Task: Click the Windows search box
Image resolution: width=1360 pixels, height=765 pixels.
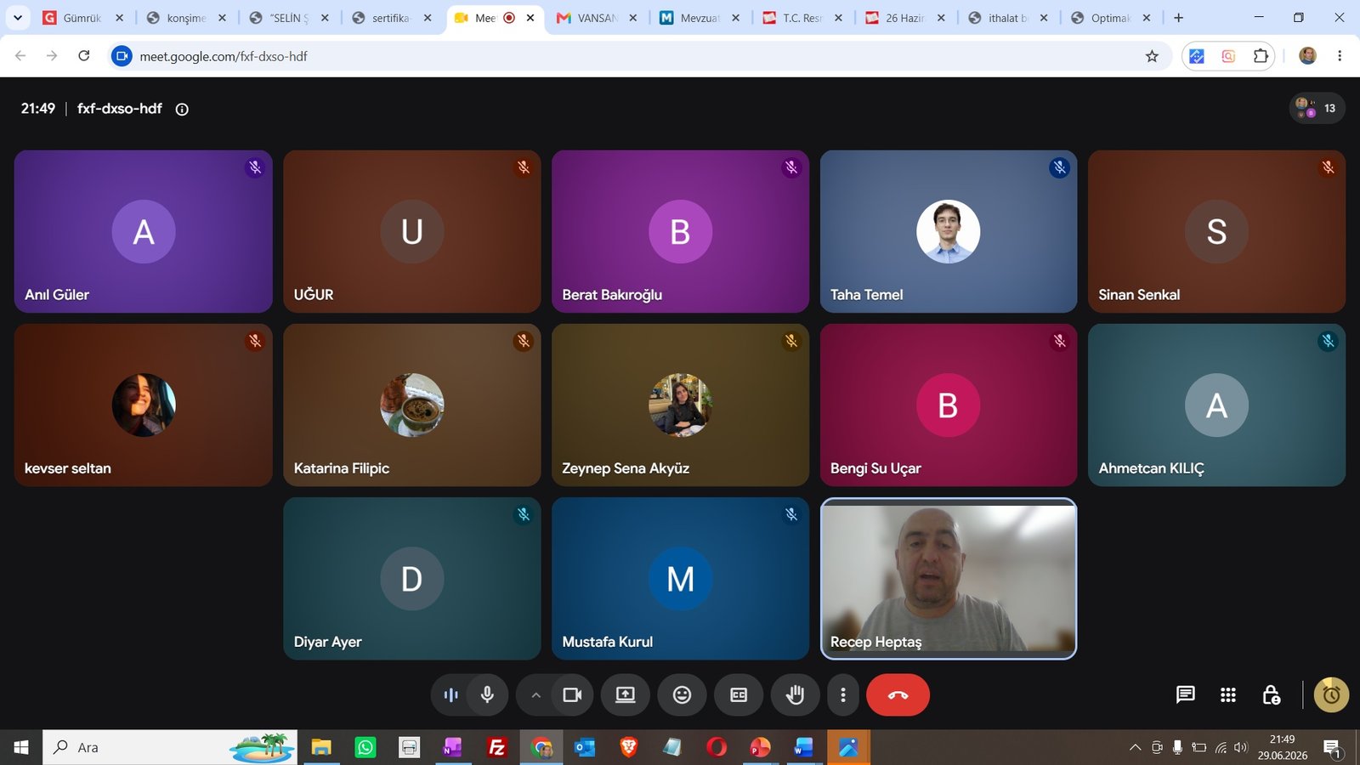Action: click(x=170, y=747)
